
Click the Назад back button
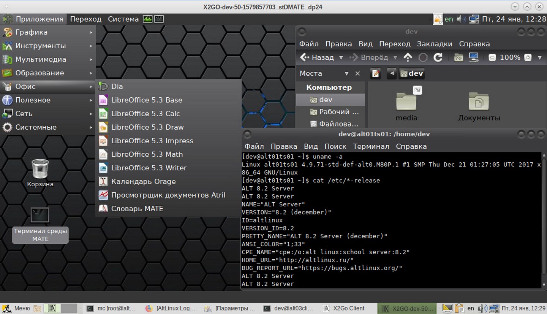(317, 57)
